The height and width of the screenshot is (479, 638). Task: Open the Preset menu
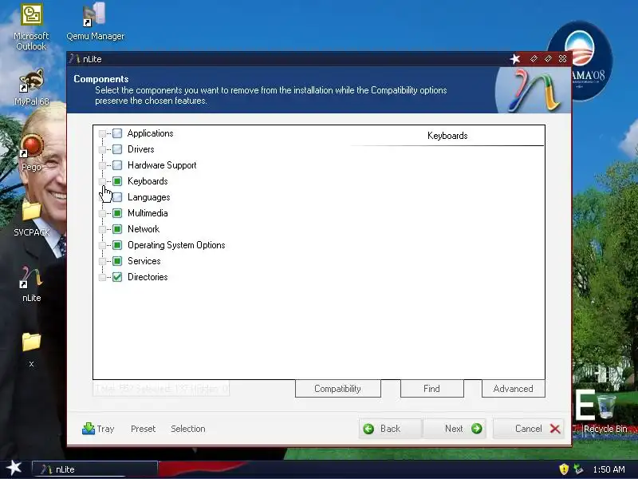tap(143, 429)
